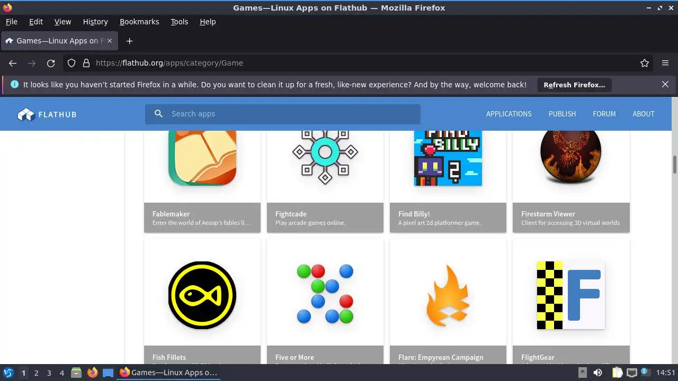Open the Fish Fillets yellow fish icon
The height and width of the screenshot is (381, 678).
click(202, 295)
